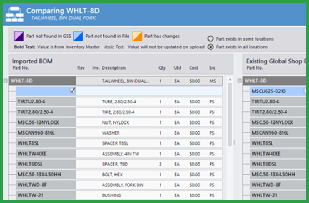
Task: Select the WHLTWD-8F row in Existing Global Shop
Action: [278, 185]
